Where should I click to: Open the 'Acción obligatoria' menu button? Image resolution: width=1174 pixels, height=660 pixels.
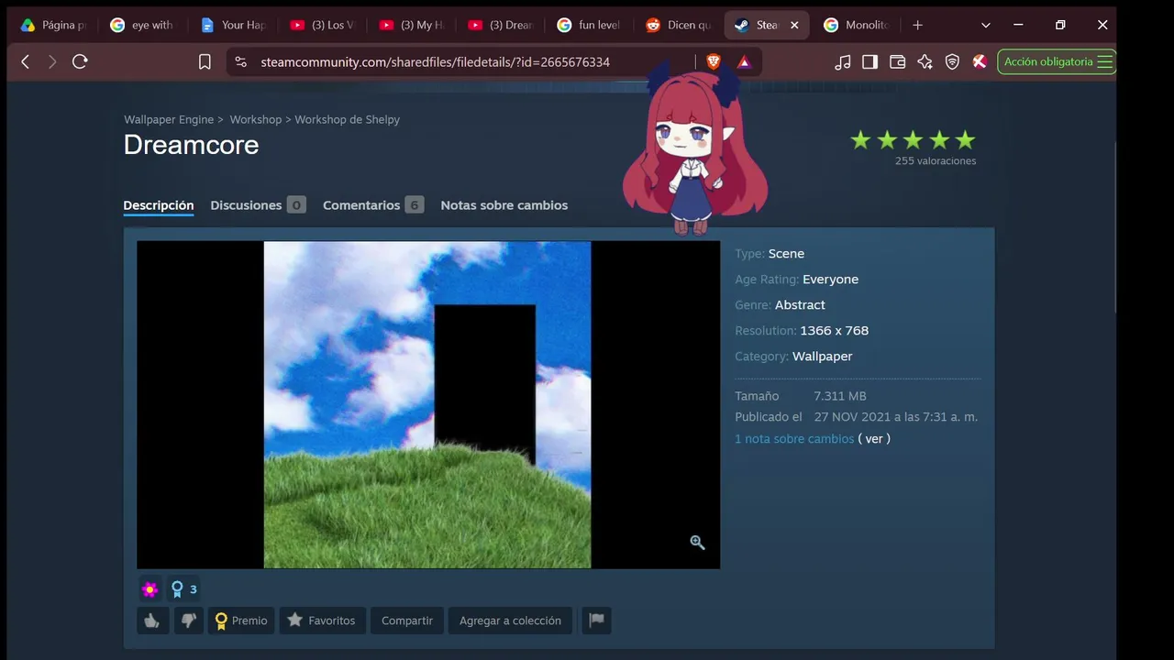[x=1057, y=61]
